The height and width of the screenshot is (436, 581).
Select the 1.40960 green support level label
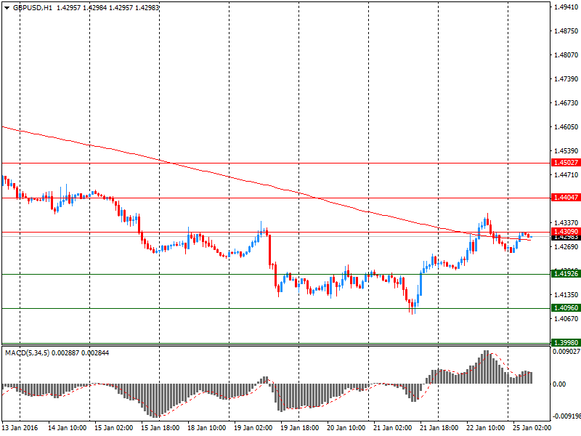pyautogui.click(x=566, y=308)
